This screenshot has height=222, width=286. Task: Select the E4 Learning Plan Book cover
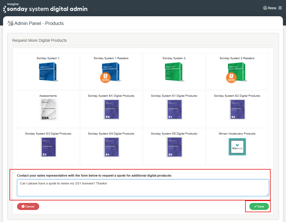click(111, 147)
